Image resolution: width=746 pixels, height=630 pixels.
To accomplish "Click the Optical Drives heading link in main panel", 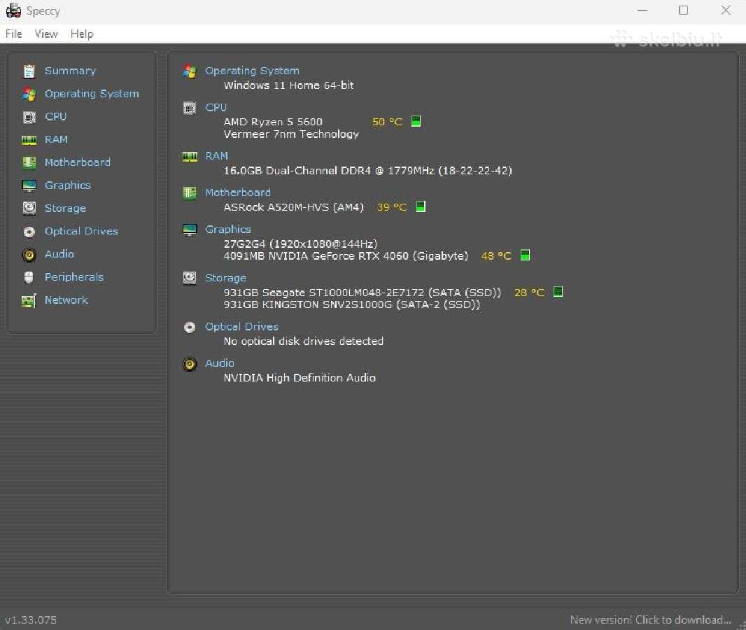I will tap(241, 327).
